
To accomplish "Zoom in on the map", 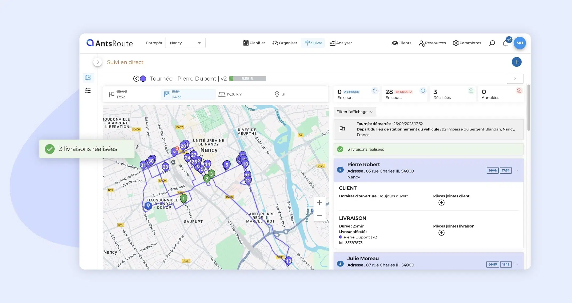I will 319,203.
